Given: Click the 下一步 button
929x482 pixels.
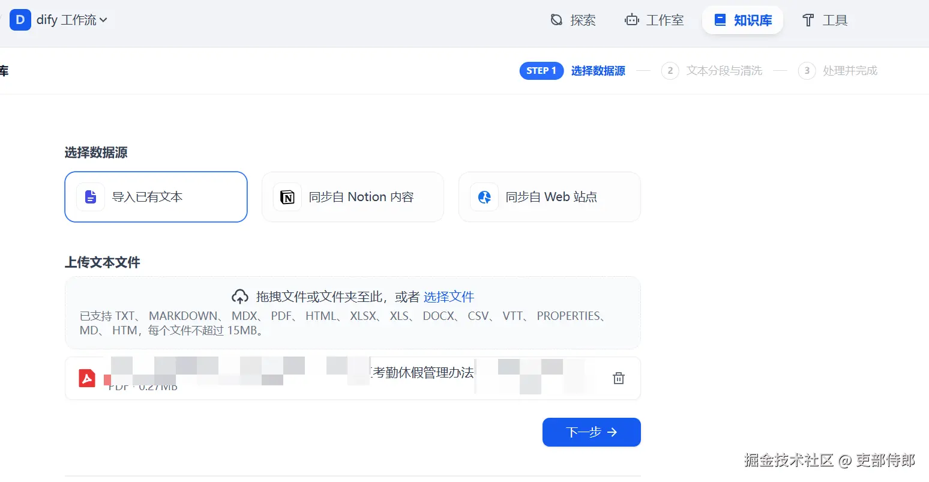Looking at the screenshot, I should point(591,432).
